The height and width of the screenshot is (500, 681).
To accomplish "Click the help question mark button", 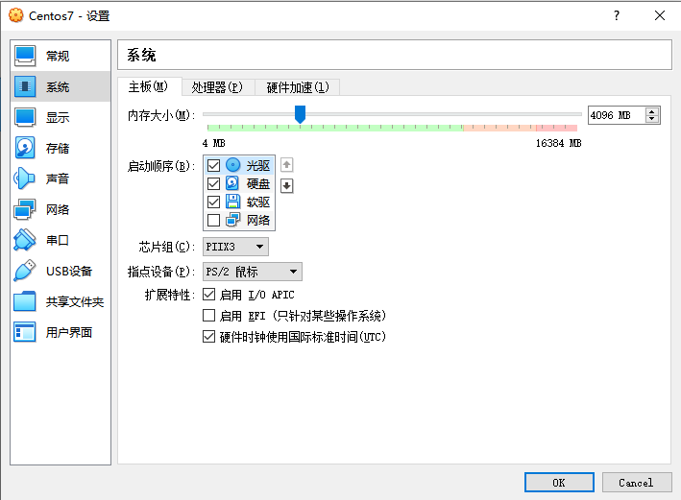I will 617,15.
